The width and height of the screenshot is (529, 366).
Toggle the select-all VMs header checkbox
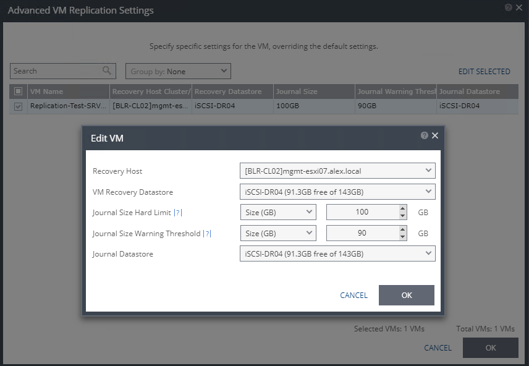(x=19, y=91)
